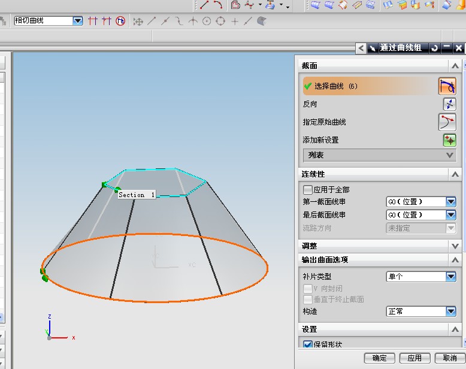Click the swept surface icon with orange arrows
This screenshot has width=466, height=369.
click(343, 4)
